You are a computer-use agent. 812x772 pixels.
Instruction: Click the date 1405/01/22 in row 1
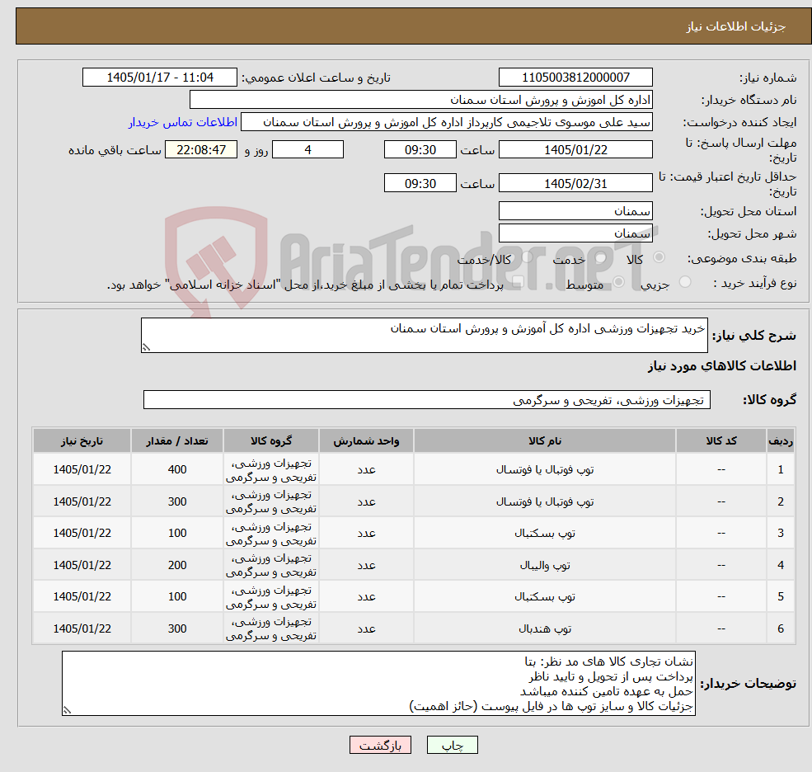(82, 469)
